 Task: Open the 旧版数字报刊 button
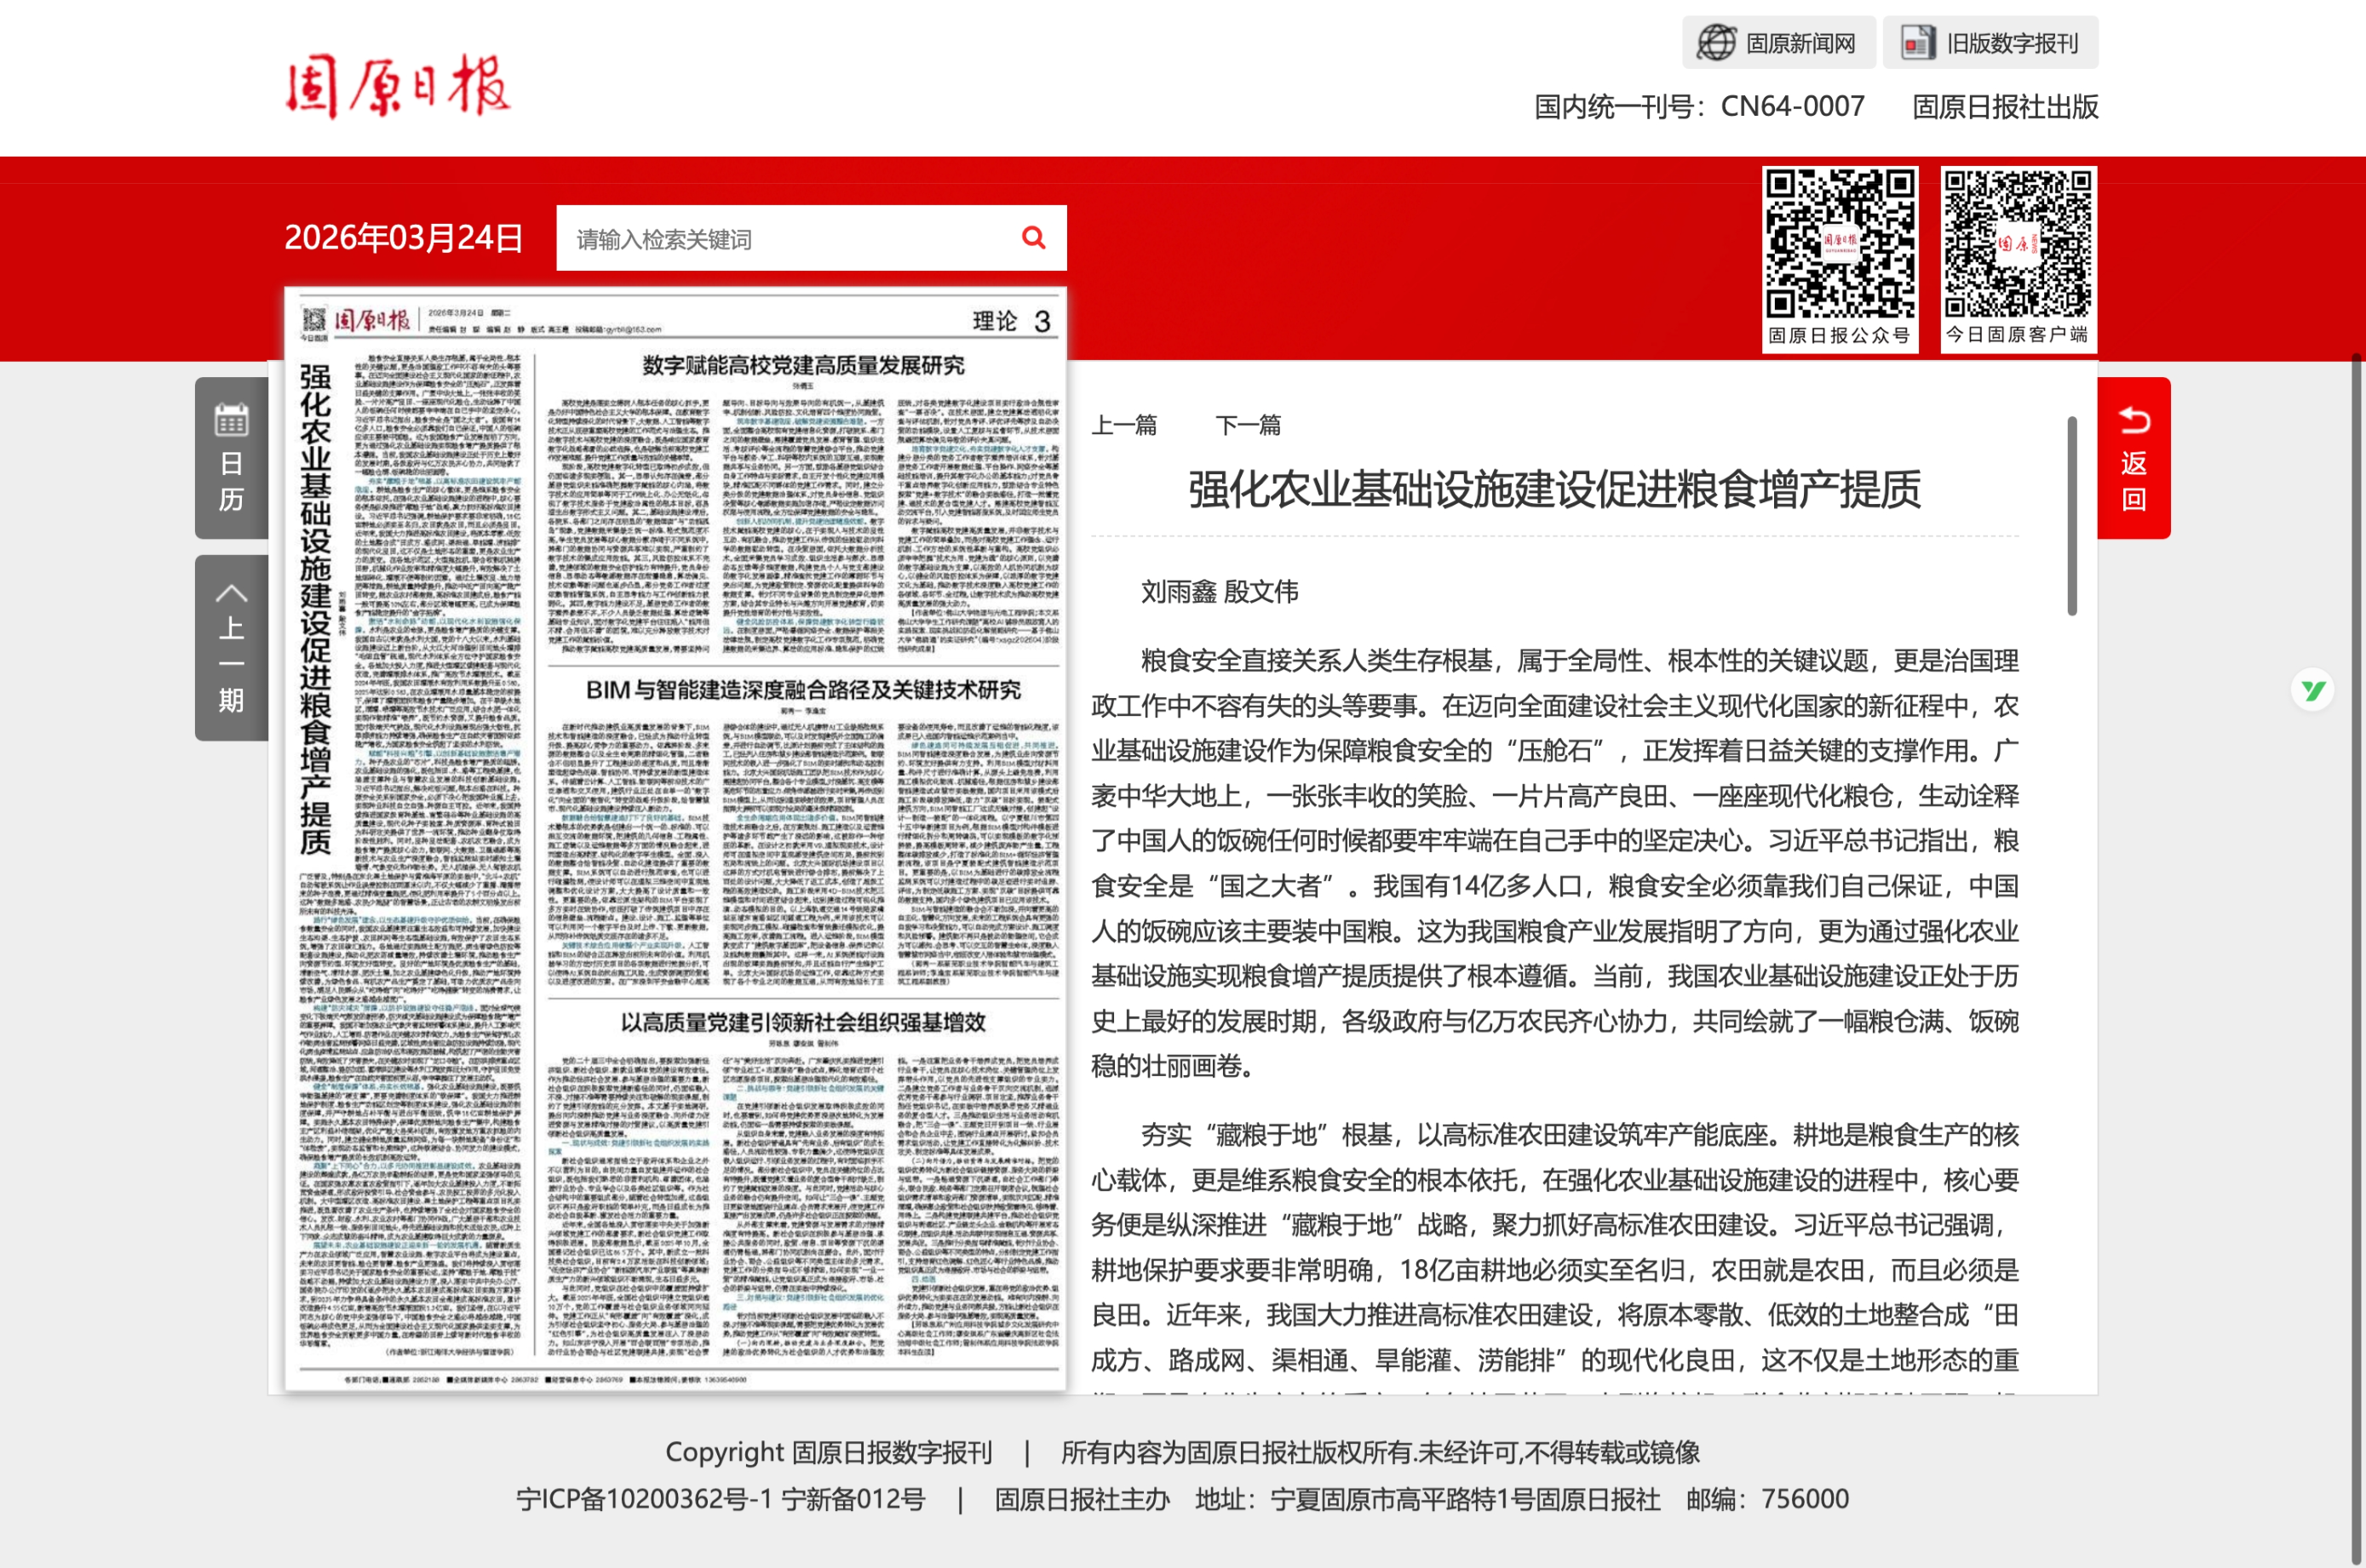tap(1990, 43)
